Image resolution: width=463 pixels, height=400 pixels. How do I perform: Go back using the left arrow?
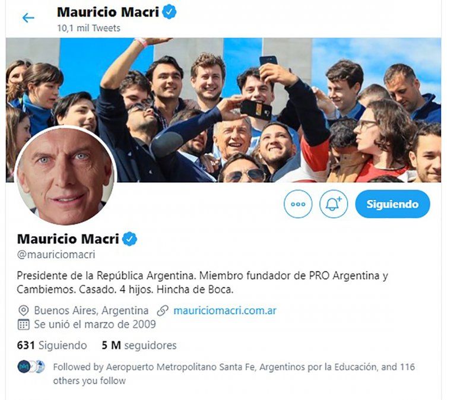28,18
